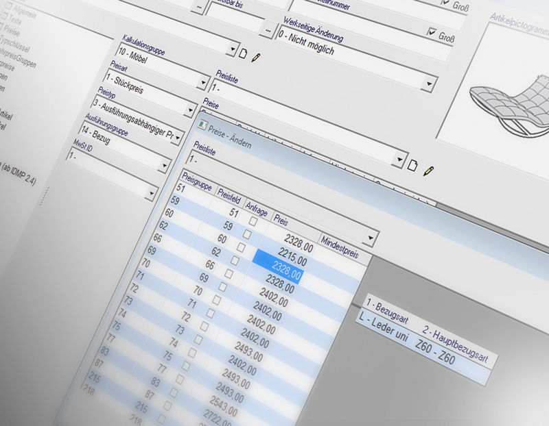Click the '2 - Hauptbezugsart' column header
This screenshot has height=426, width=549.
click(x=456, y=344)
